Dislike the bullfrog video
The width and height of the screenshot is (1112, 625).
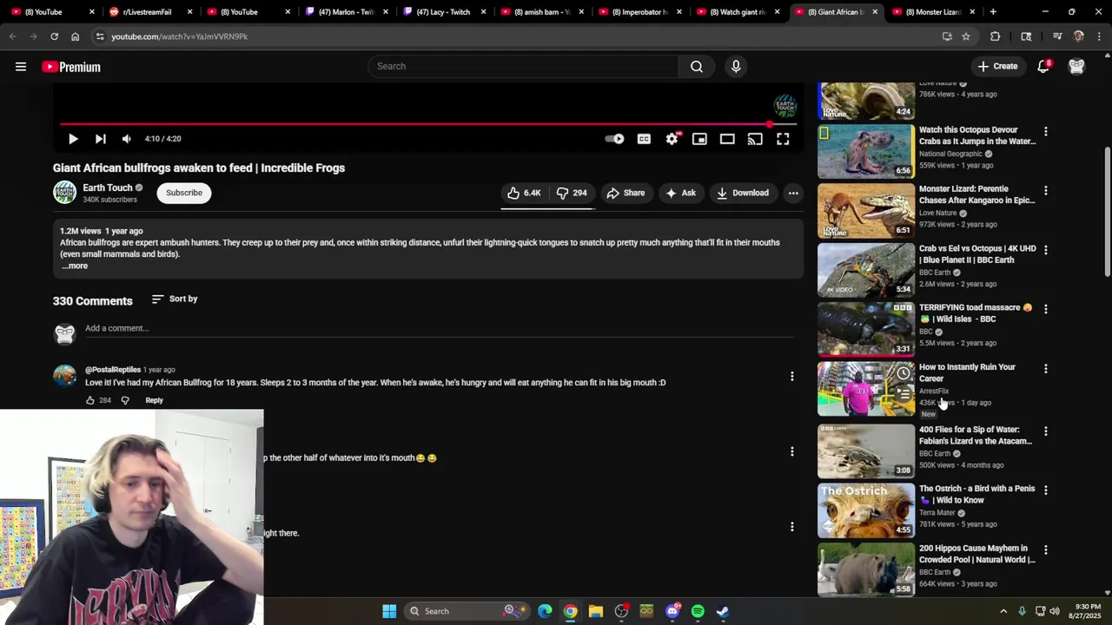pyautogui.click(x=571, y=193)
